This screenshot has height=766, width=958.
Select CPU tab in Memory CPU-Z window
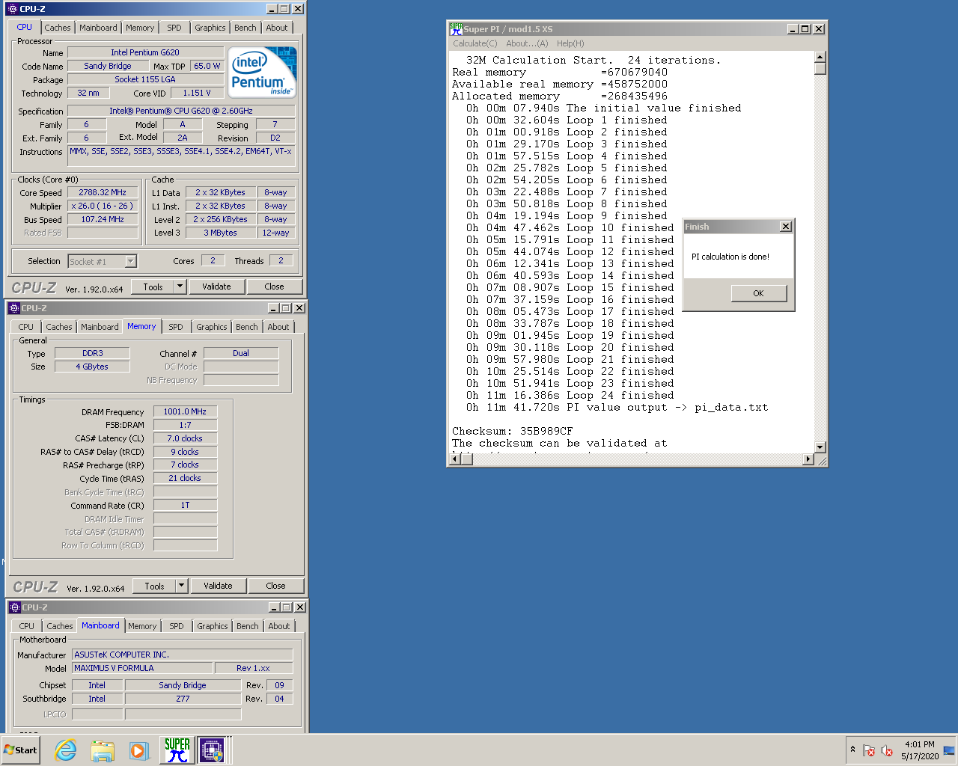coord(26,327)
